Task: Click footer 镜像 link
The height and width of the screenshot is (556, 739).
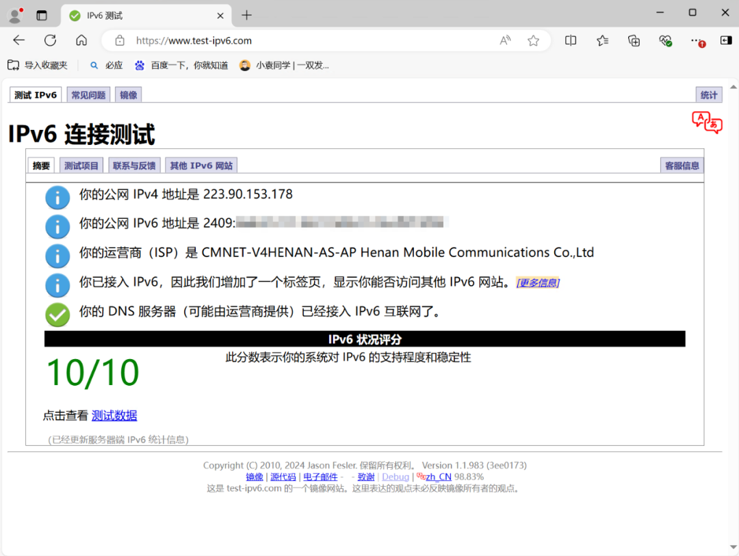Action: coord(255,477)
